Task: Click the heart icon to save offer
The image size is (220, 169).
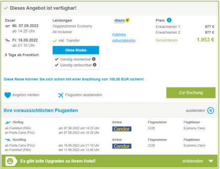Action: pos(8,95)
